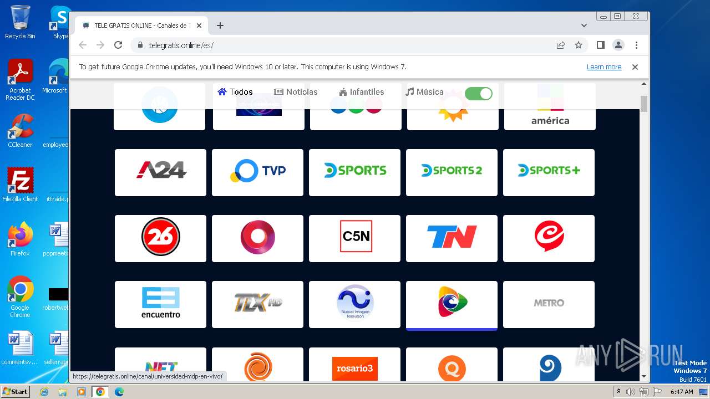Click the Learn more link
The height and width of the screenshot is (399, 710).
point(604,67)
